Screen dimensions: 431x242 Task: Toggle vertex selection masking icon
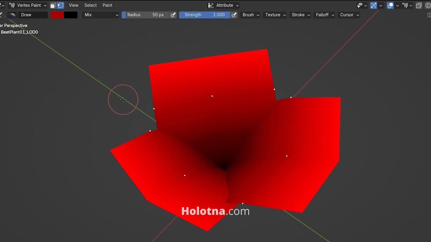coord(61,5)
